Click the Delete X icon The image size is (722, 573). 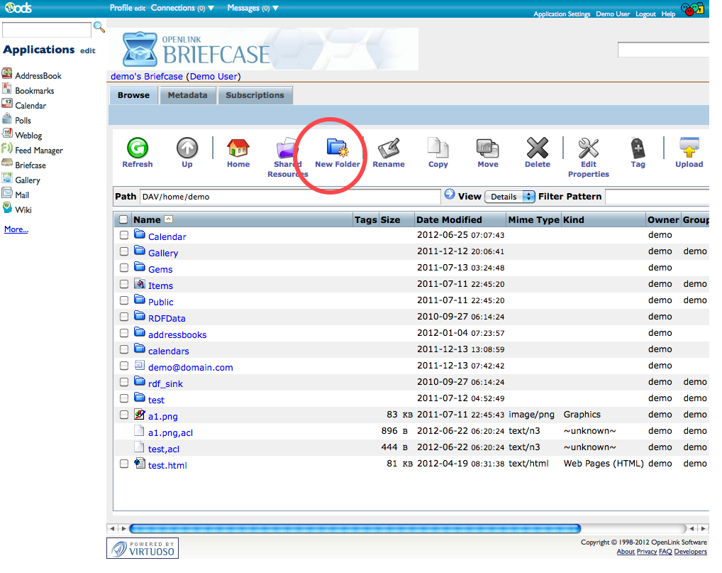pos(537,148)
